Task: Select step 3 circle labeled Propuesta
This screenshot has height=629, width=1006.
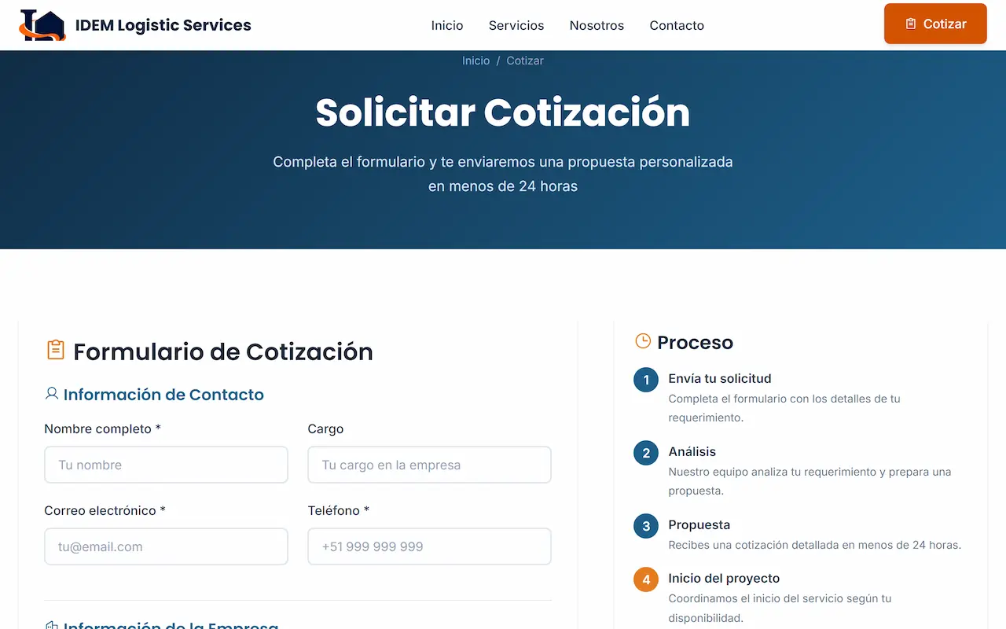Action: coord(645,525)
